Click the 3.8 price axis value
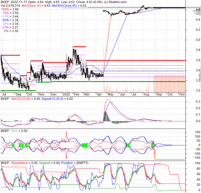Screen dimensions: 201x193 [x=198, y=50]
